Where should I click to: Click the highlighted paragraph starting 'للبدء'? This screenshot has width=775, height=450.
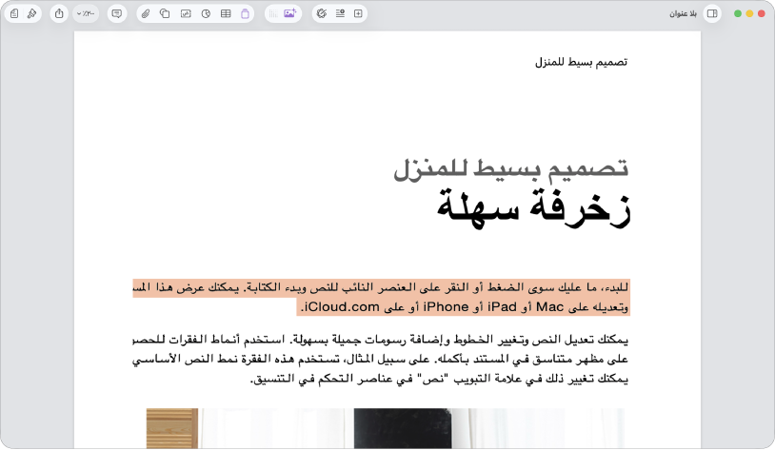tap(381, 298)
